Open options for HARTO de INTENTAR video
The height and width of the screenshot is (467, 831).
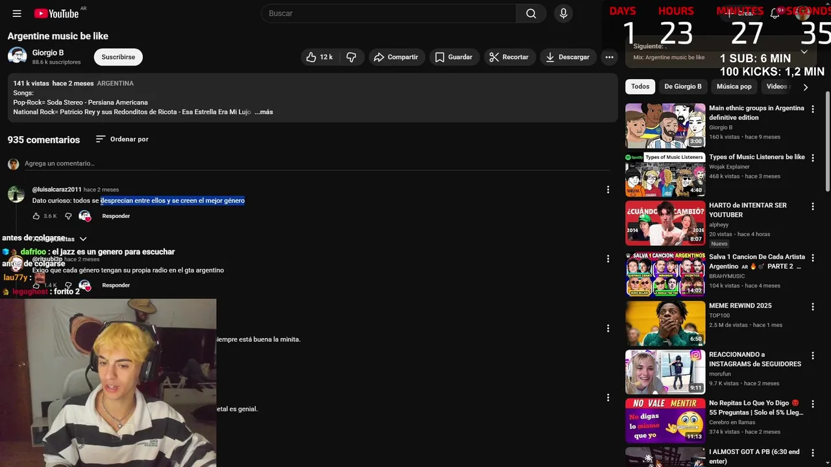coord(812,207)
